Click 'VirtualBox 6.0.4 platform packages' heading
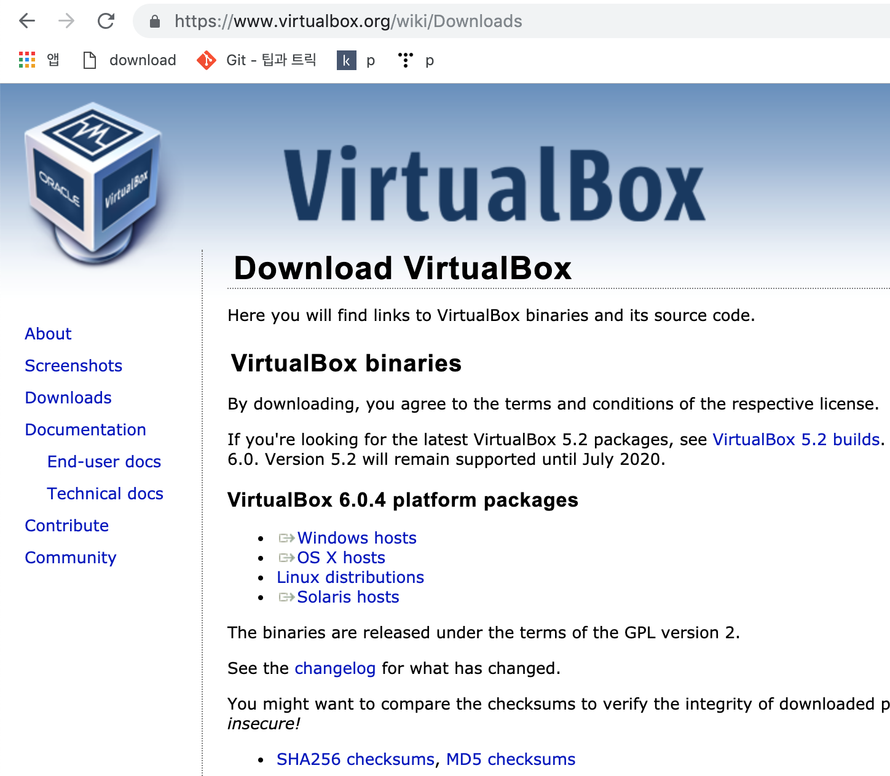890x776 pixels. (403, 500)
